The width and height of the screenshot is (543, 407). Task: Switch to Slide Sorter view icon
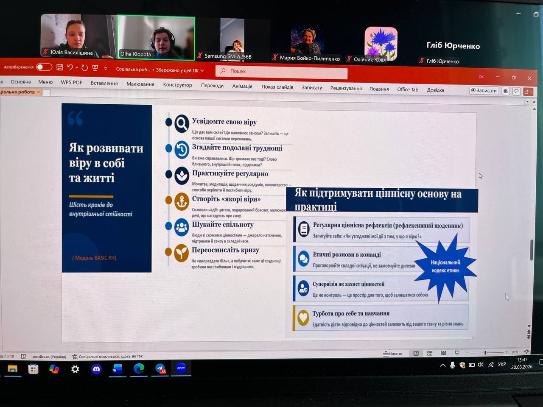point(430,353)
